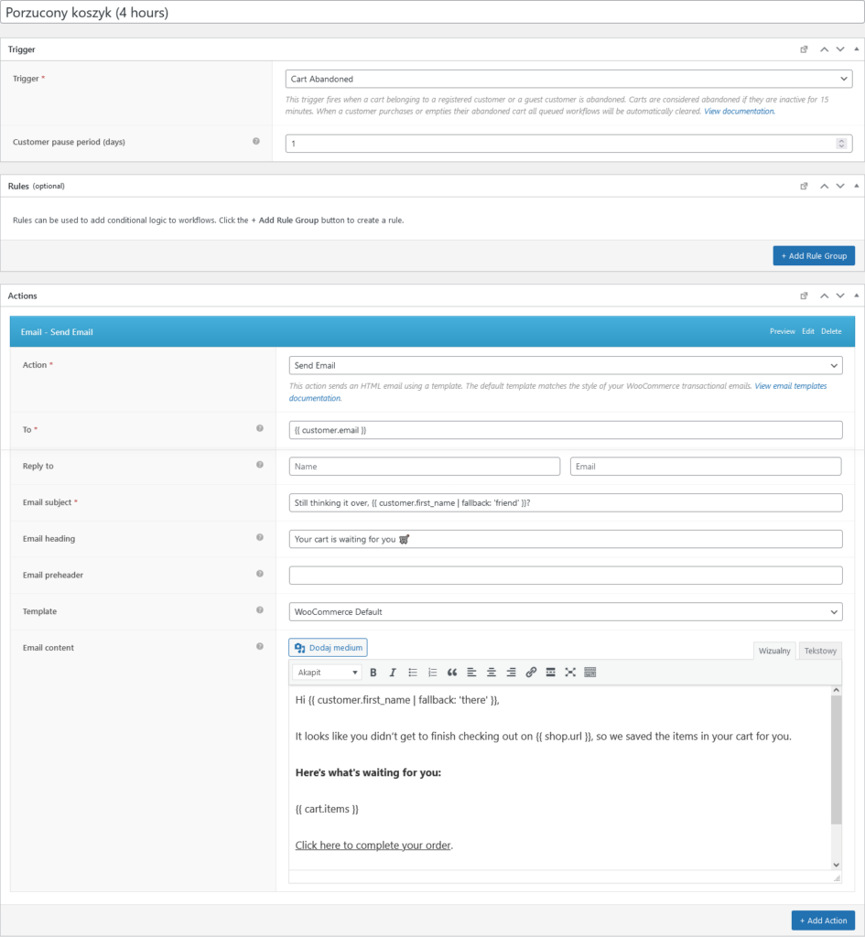Switch editor to fullscreen mode
This screenshot has height=937, width=865.
[x=570, y=673]
